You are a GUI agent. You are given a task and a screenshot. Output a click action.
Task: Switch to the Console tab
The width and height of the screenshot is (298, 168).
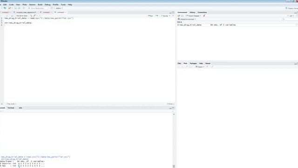(x=2, y=108)
